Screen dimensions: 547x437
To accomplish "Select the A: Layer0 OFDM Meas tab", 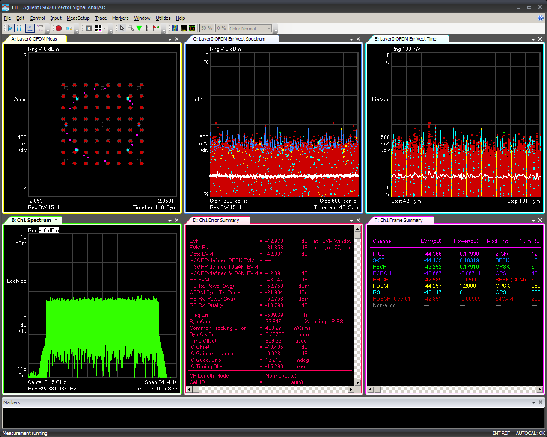I will click(x=34, y=39).
